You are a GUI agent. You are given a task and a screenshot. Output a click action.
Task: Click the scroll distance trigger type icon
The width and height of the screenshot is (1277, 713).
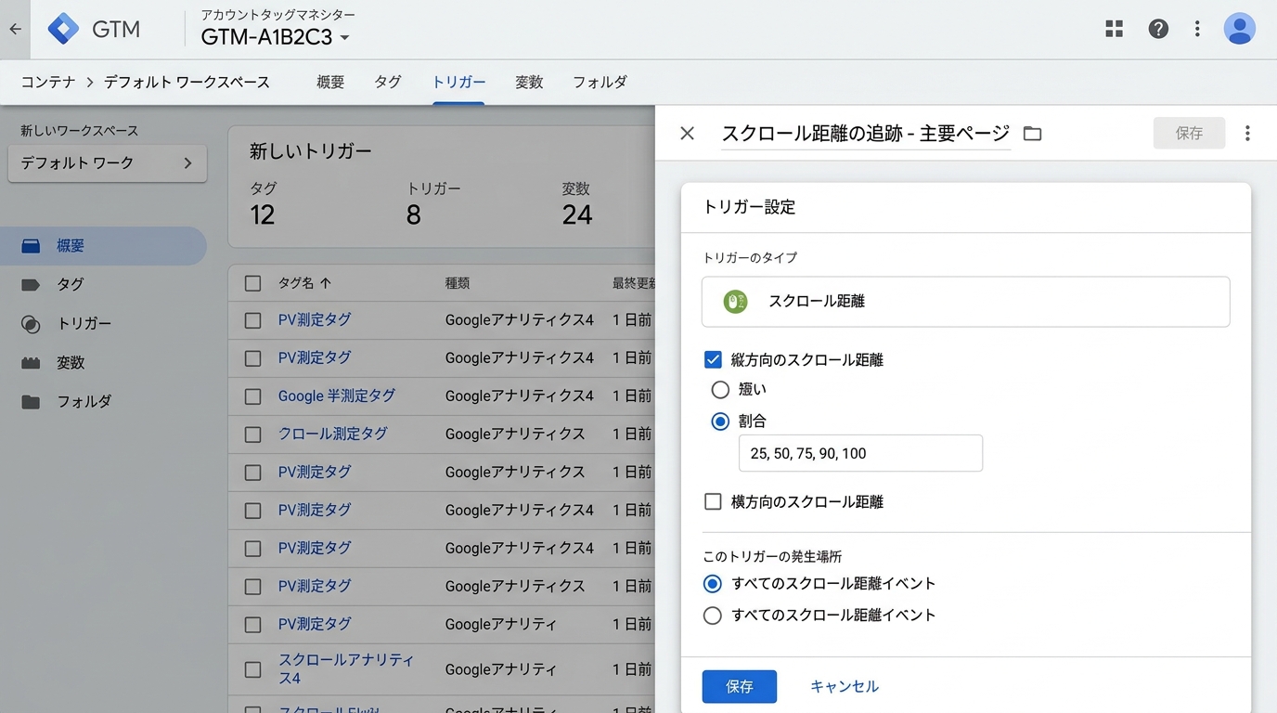pos(735,301)
